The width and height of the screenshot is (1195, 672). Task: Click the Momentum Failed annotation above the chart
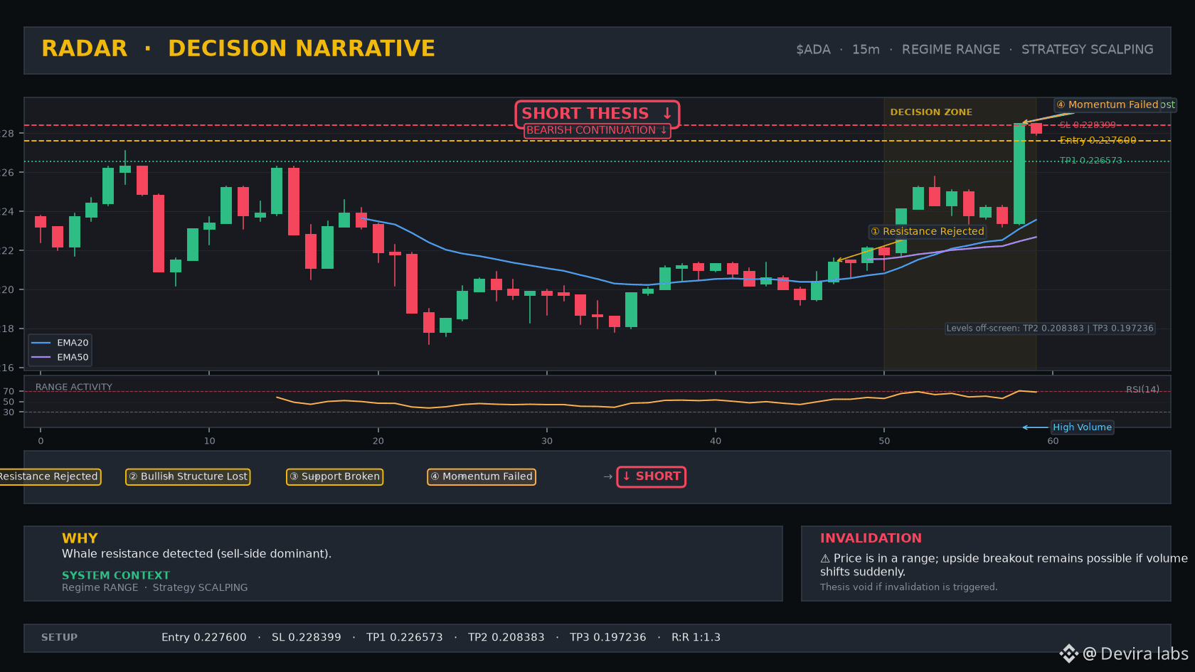[1108, 105]
